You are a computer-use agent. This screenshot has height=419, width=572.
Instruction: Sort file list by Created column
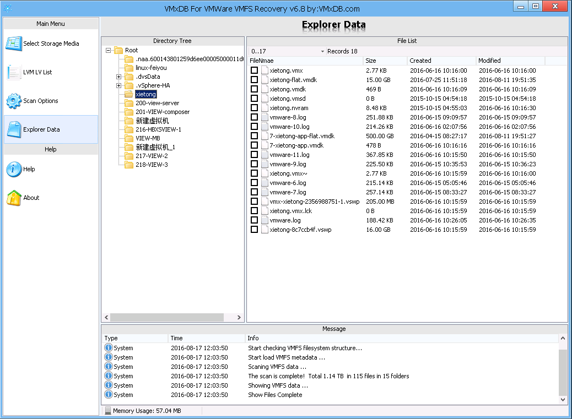442,61
